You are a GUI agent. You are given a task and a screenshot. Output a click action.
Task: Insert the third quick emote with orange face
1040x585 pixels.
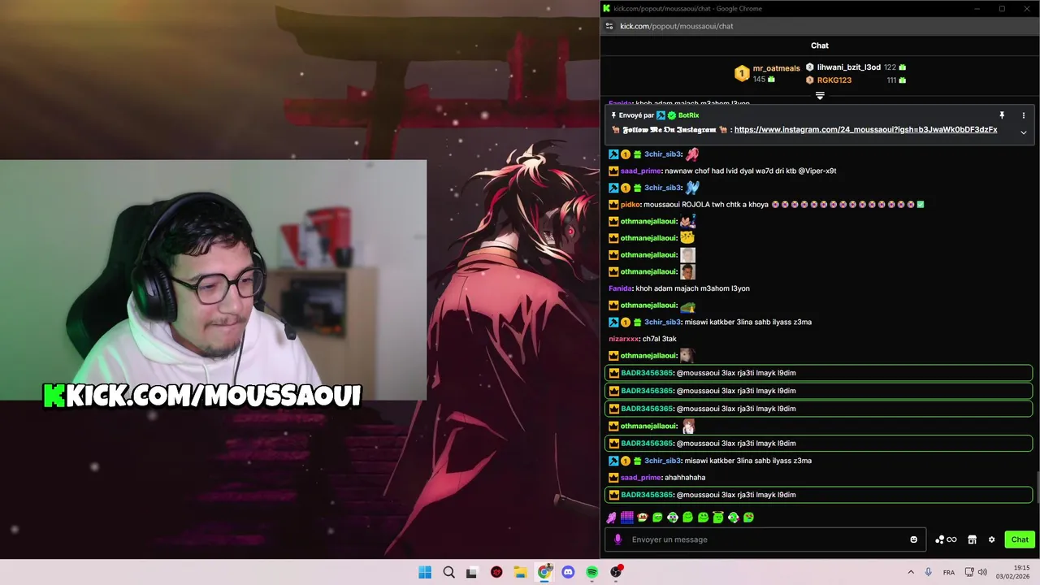coord(642,518)
